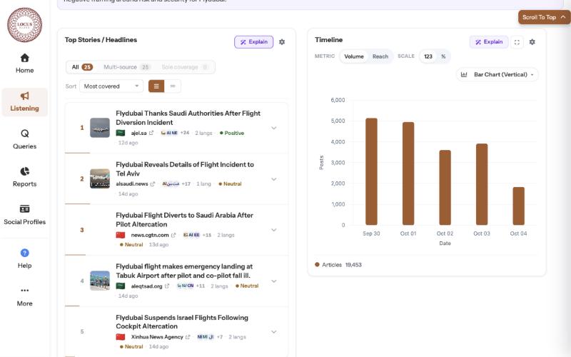The image size is (571, 357).
Task: Expand the Tel Aviv incident story
Action: pyautogui.click(x=274, y=179)
